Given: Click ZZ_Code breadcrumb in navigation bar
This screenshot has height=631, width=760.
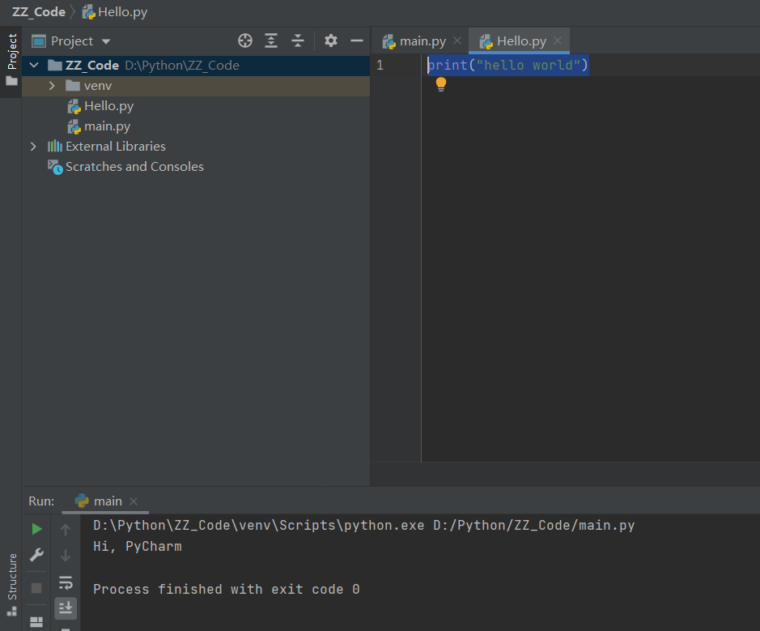Looking at the screenshot, I should (38, 12).
